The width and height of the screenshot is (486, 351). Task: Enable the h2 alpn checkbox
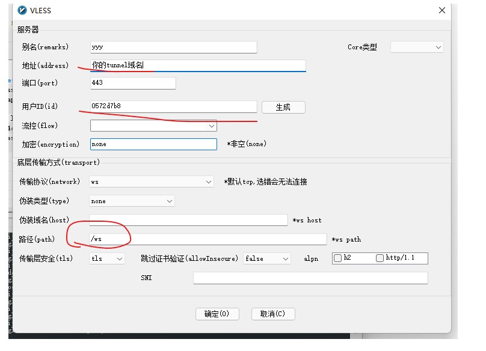point(338,258)
